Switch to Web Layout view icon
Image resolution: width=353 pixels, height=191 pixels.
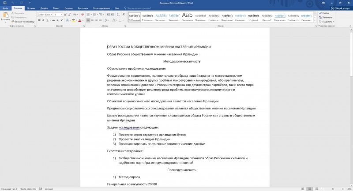[317, 189]
